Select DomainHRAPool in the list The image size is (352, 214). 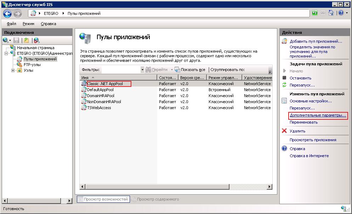[101, 96]
